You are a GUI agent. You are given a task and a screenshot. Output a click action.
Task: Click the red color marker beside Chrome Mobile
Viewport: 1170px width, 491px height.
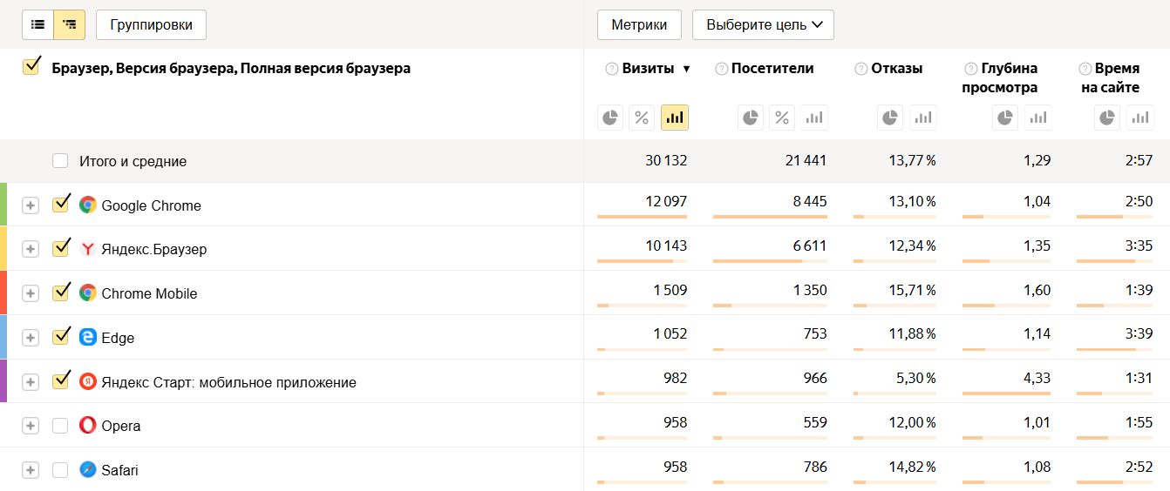pos(3,293)
